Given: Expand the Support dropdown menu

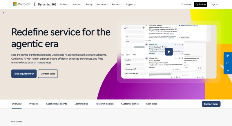Looking at the screenshot, I should (130, 4).
